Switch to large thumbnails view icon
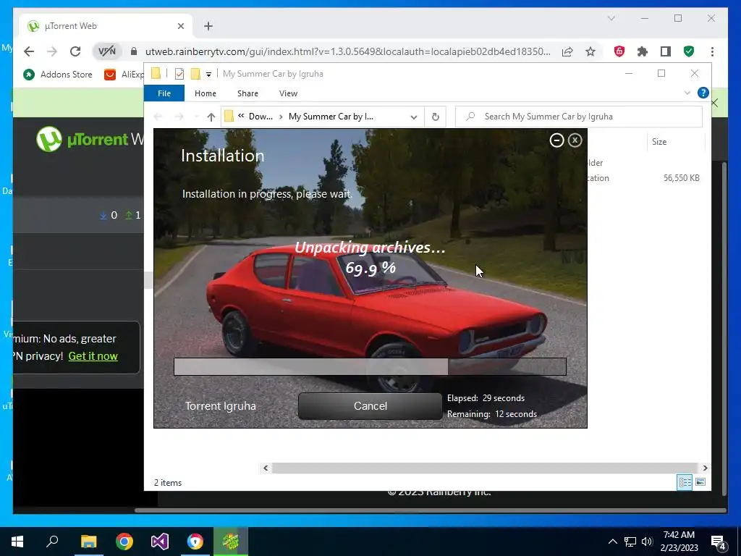 [x=700, y=481]
